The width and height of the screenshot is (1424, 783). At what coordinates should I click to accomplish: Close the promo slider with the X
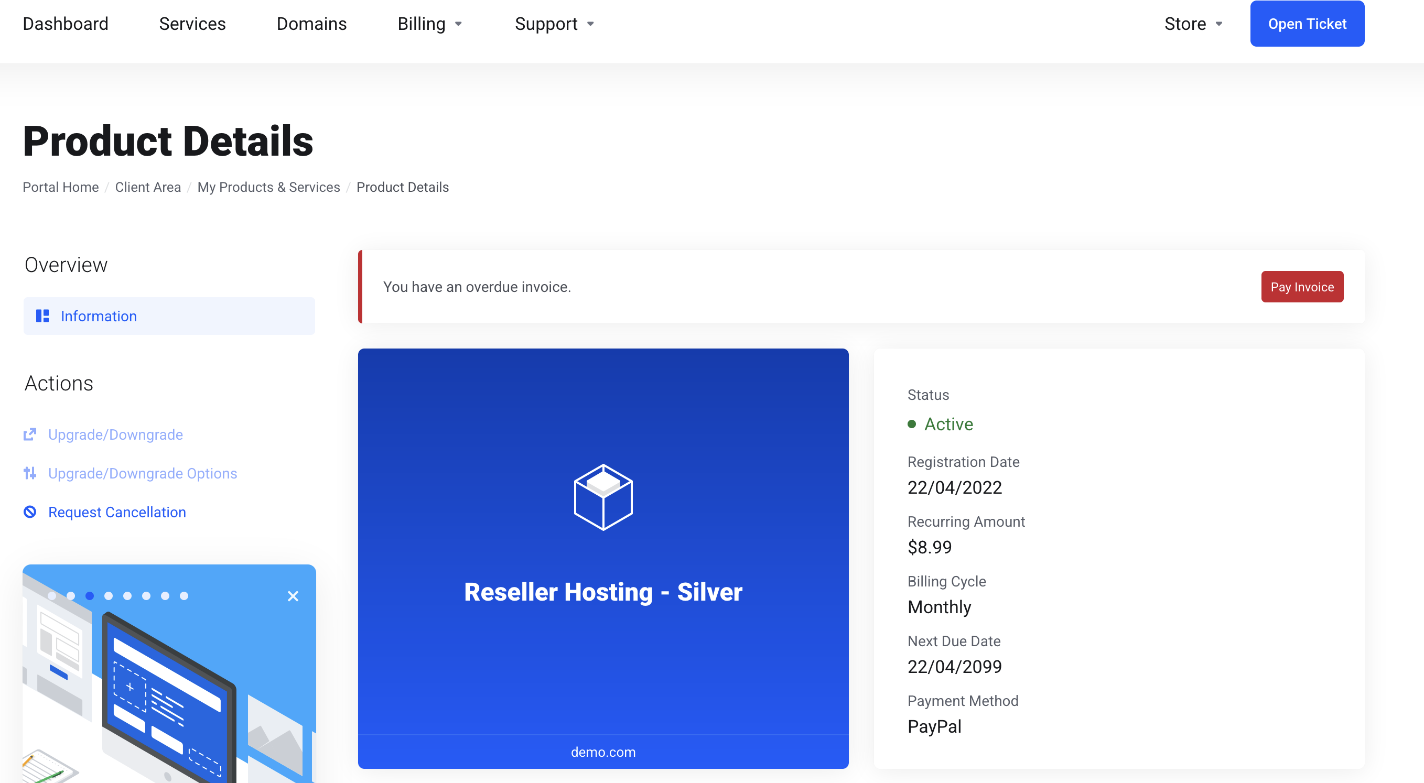click(x=293, y=596)
